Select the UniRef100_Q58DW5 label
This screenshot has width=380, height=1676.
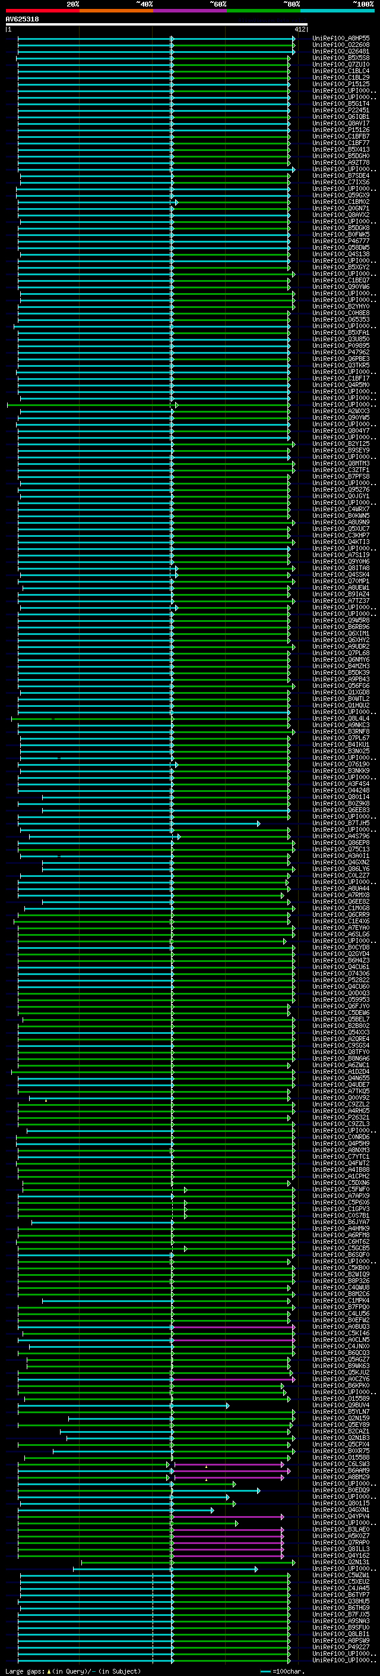341,248
